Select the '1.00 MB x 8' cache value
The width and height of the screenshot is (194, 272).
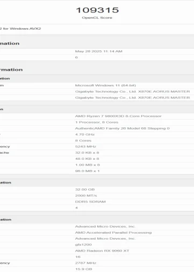[x=87, y=165]
